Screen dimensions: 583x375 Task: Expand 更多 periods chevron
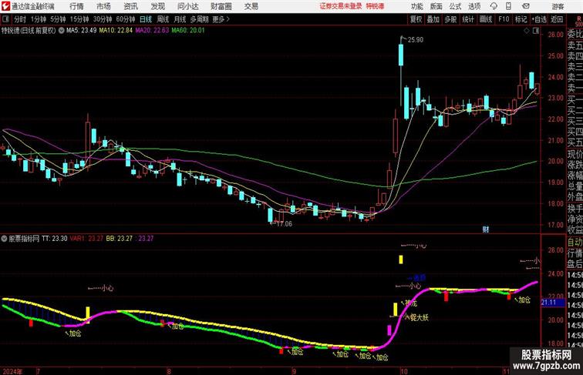[x=221, y=19]
